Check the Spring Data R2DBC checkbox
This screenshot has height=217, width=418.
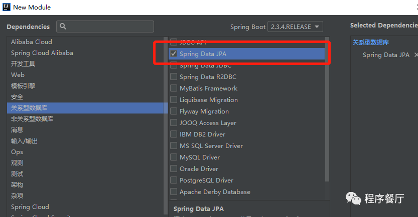pyautogui.click(x=174, y=77)
